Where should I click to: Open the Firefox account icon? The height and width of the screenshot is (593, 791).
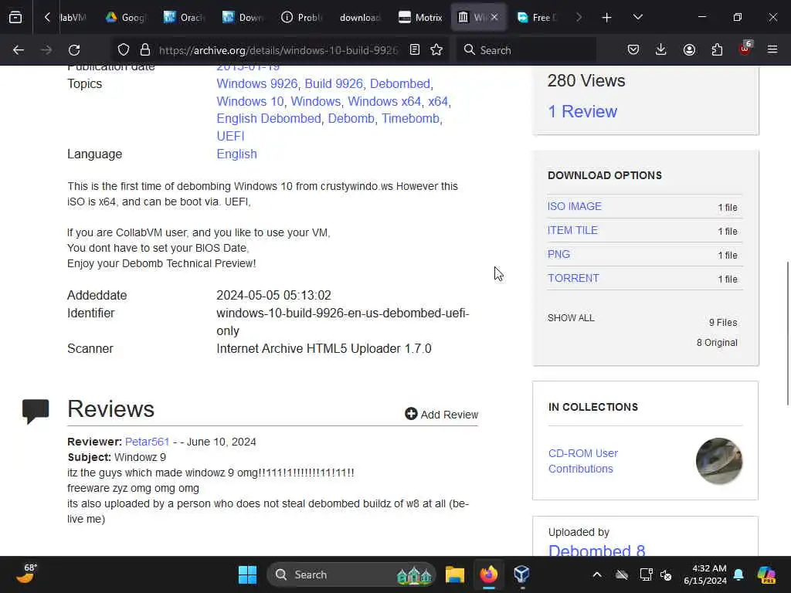click(x=689, y=50)
